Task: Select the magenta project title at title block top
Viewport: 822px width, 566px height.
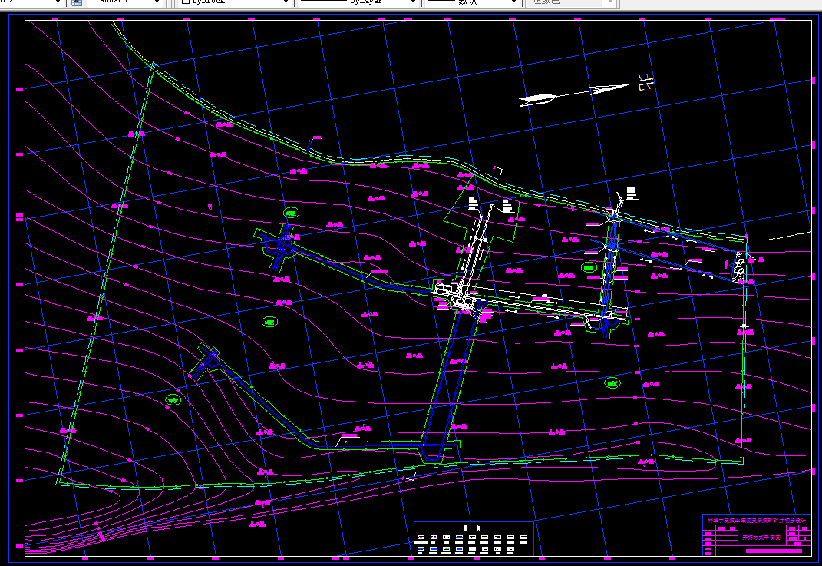Action: [757, 521]
